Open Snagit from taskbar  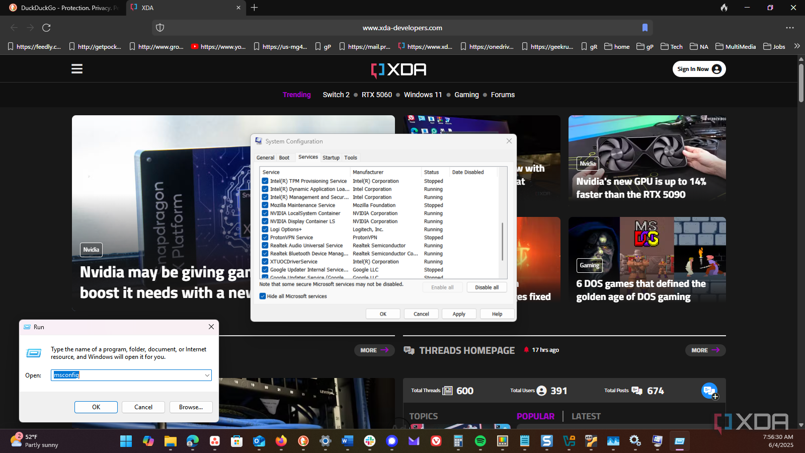(546, 441)
